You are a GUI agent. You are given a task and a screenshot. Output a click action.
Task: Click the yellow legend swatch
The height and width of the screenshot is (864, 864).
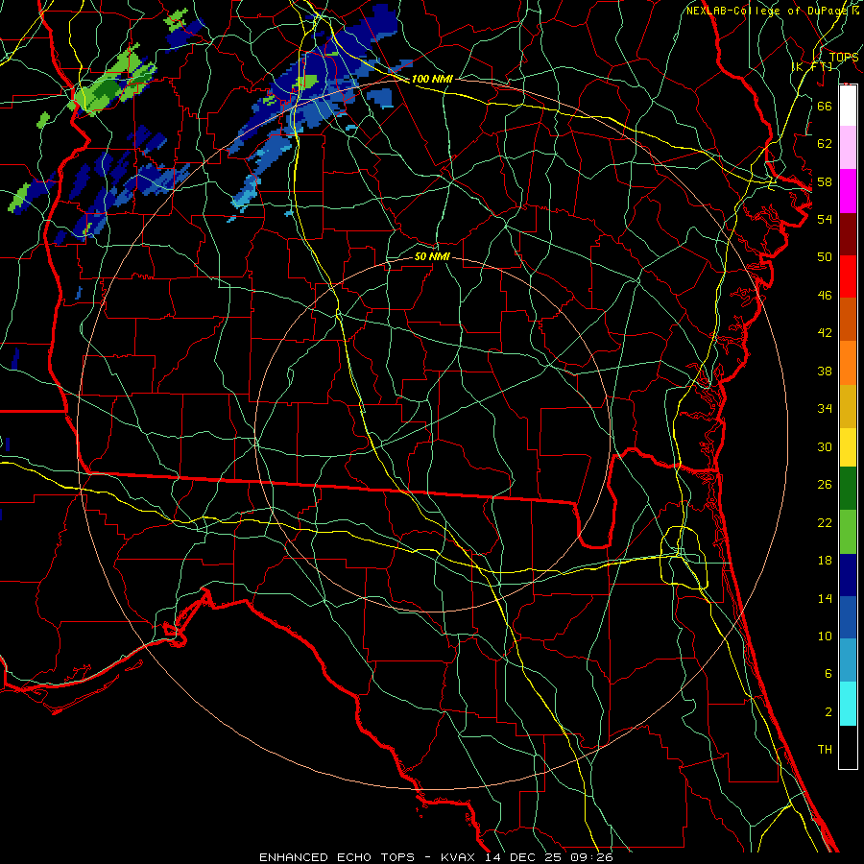848,447
